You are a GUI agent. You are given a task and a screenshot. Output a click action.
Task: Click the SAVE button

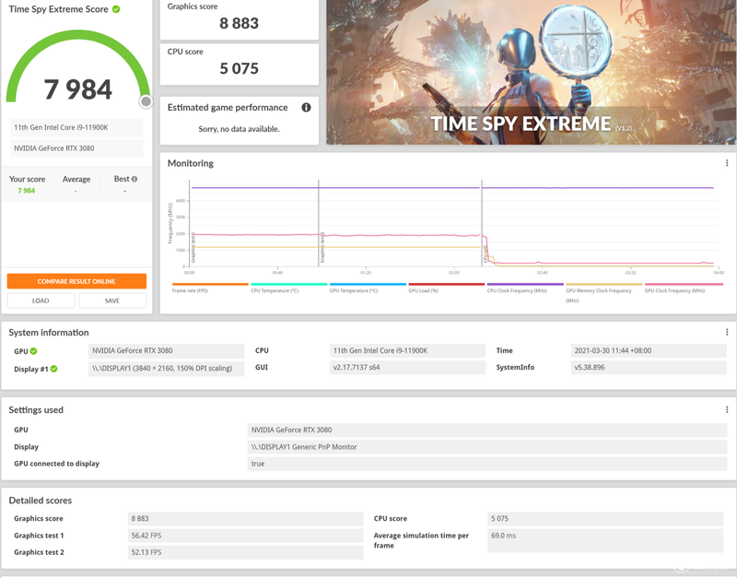coord(112,301)
